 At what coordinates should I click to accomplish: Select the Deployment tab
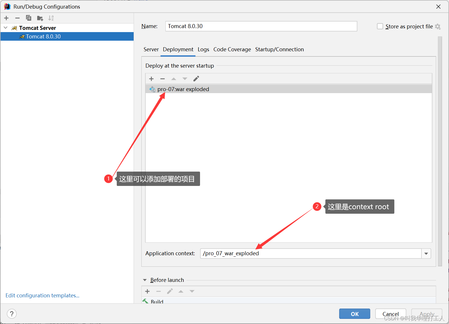tap(178, 49)
